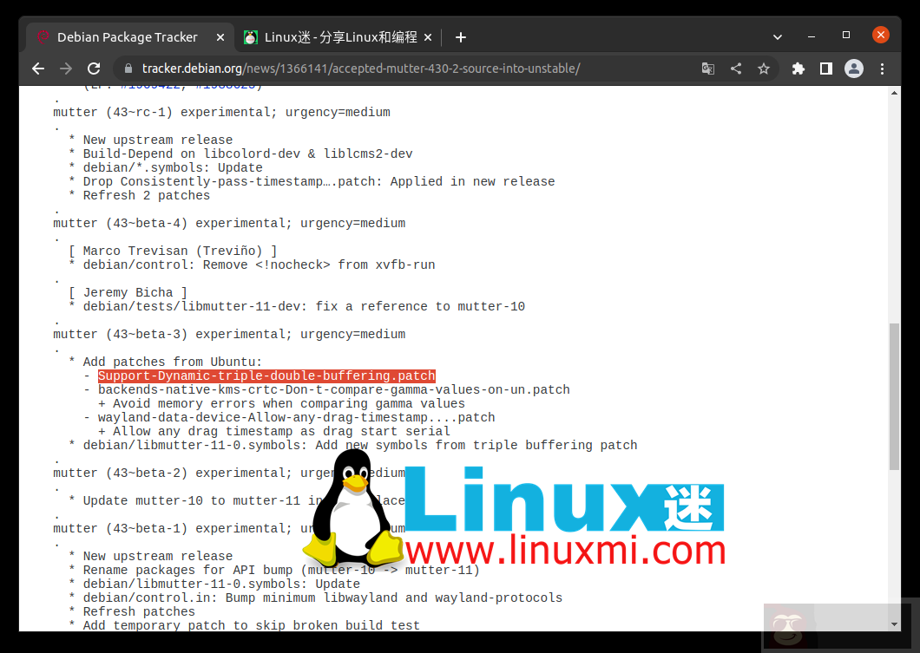
Task: Open the Chrome three-dot menu
Action: click(x=882, y=69)
